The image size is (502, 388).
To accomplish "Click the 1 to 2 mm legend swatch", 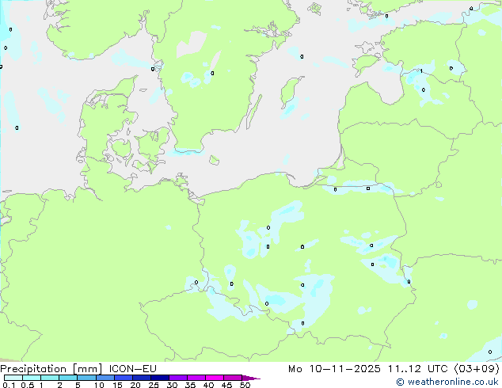I will (50, 378).
